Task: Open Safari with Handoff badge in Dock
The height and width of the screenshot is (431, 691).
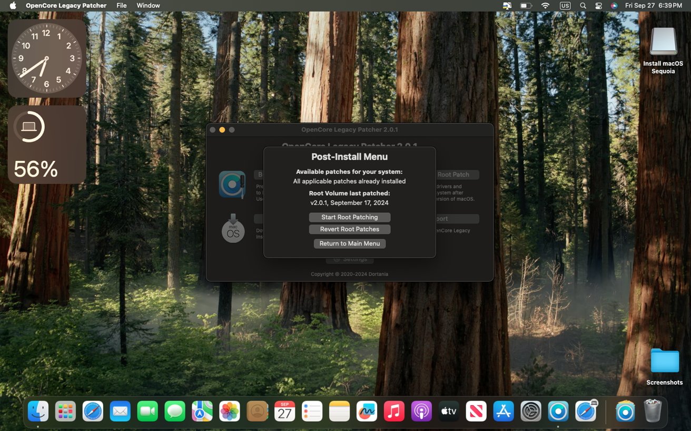Action: tap(586, 411)
